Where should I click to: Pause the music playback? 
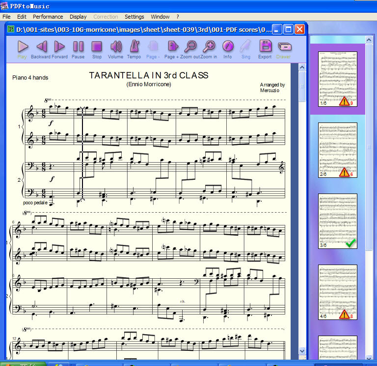point(78,49)
